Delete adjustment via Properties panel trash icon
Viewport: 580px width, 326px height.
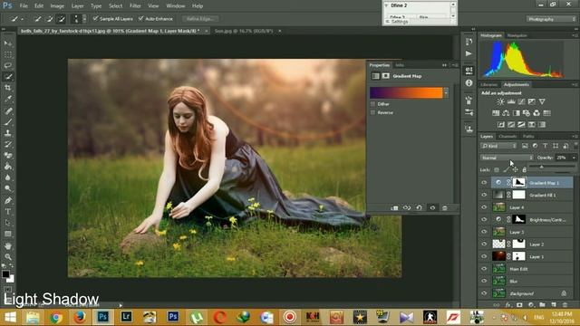click(445, 208)
